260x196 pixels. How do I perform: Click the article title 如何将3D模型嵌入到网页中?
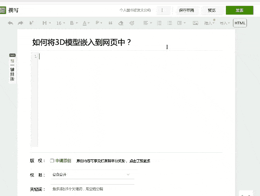tap(82, 43)
